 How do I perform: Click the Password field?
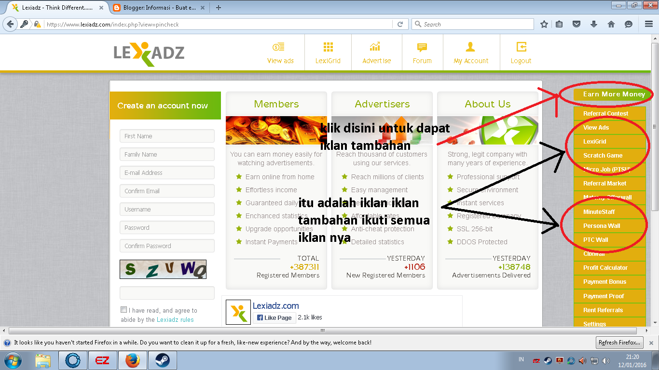(167, 228)
